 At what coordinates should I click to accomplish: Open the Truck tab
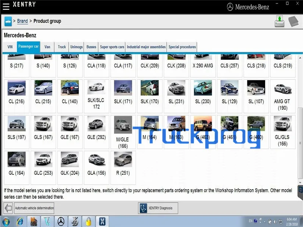(x=62, y=47)
